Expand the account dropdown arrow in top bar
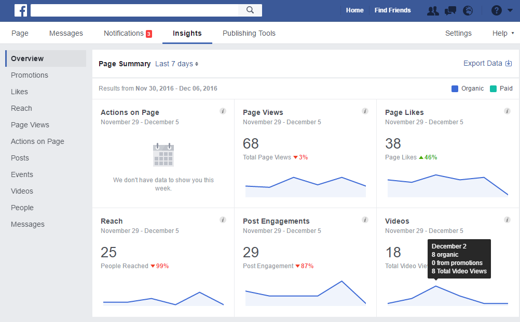Screen dimensions: 520x322 pyautogui.click(x=510, y=10)
